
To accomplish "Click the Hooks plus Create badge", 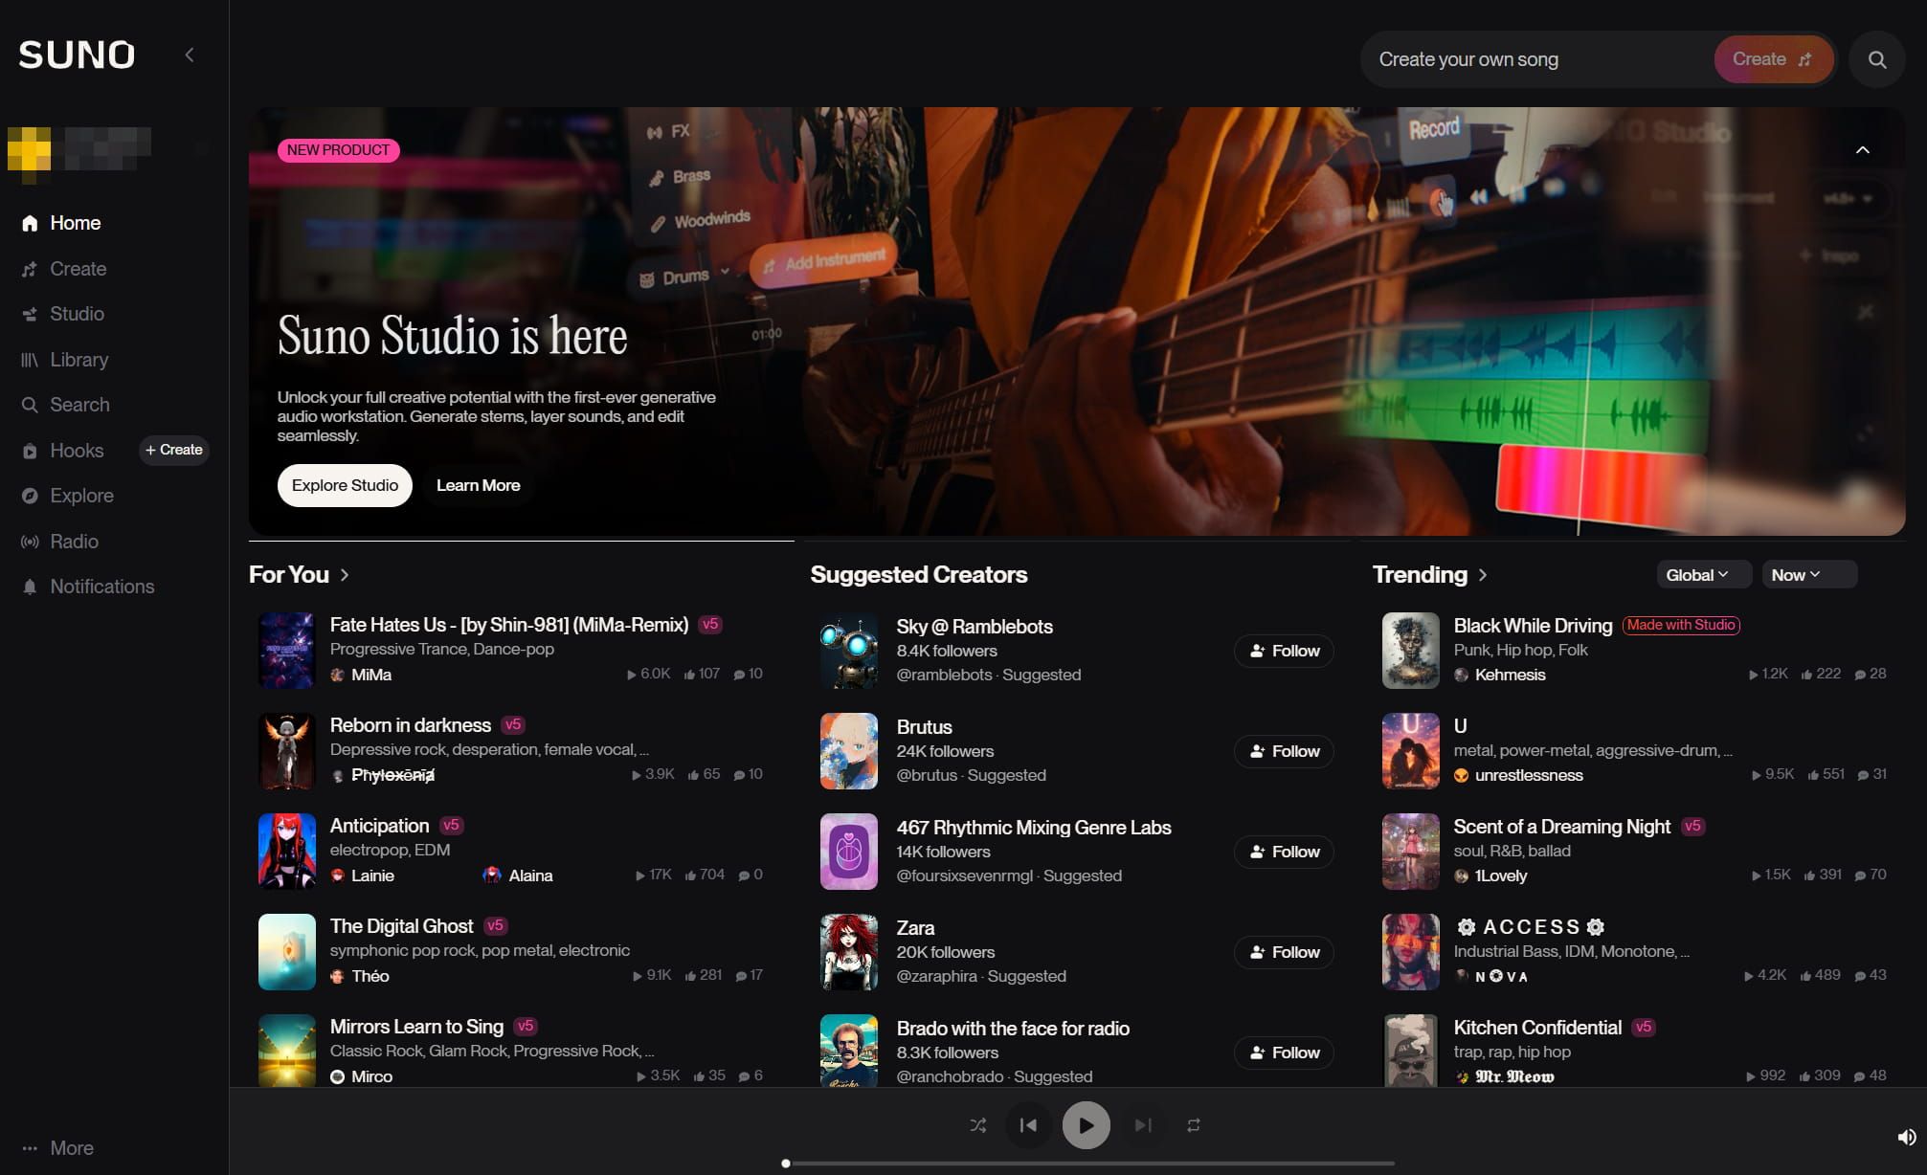I will coord(174,450).
